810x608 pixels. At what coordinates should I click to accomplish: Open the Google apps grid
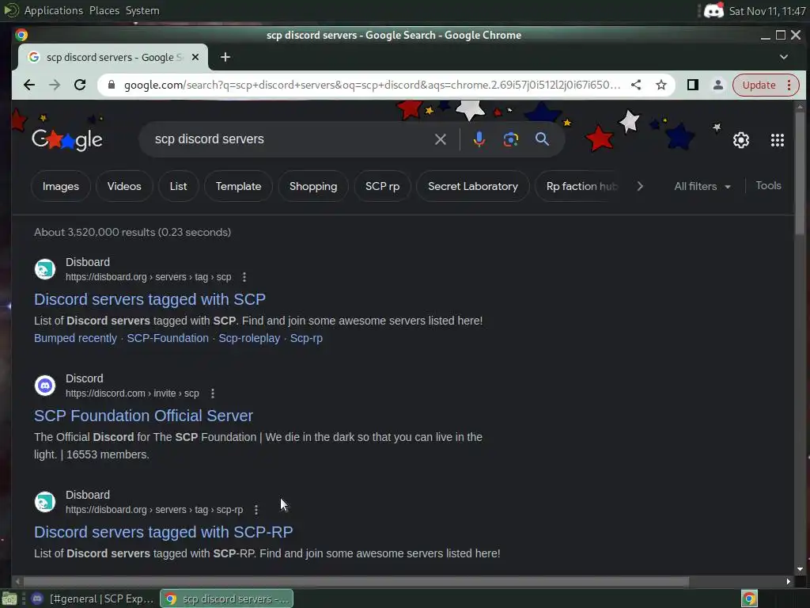(778, 139)
